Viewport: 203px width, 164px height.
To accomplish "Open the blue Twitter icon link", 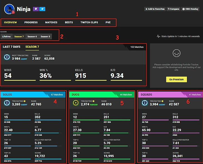I will (42, 9).
